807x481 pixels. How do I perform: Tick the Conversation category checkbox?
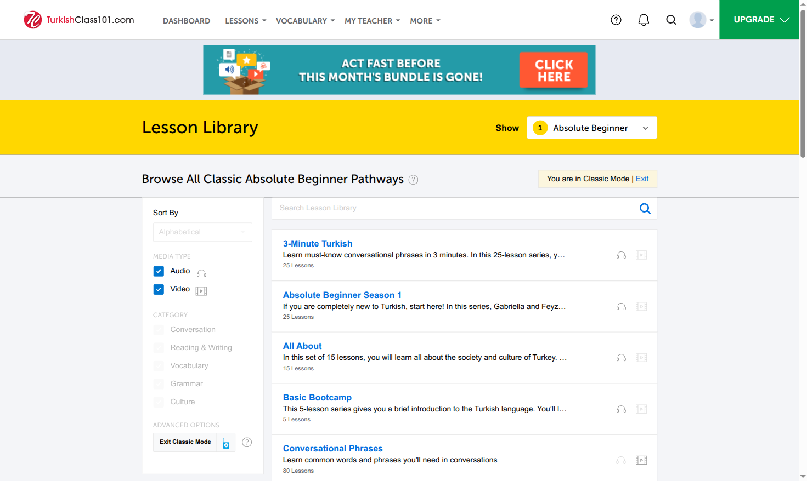[159, 330]
